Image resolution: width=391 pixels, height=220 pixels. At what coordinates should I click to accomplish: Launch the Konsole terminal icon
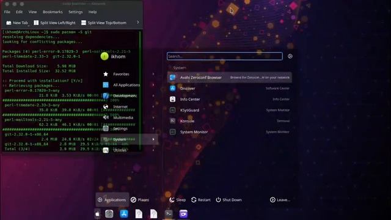click(x=172, y=121)
